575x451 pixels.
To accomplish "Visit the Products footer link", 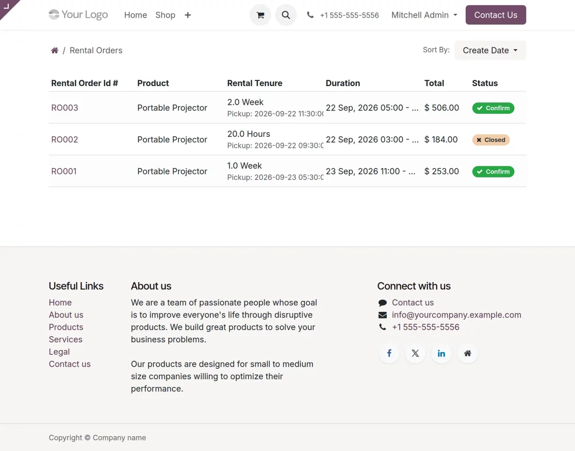I will click(x=66, y=327).
